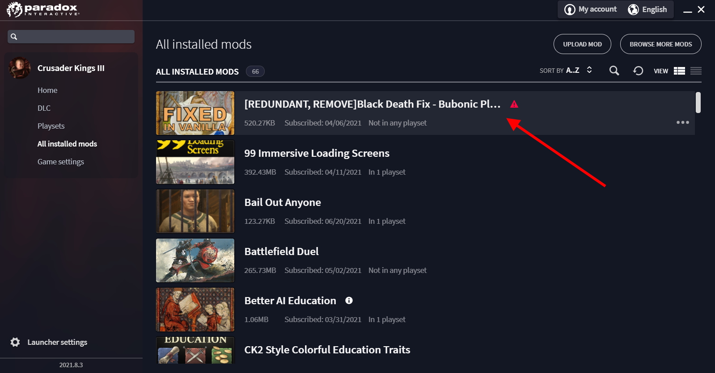Switch to compact list view
The image size is (715, 373).
[x=696, y=71]
